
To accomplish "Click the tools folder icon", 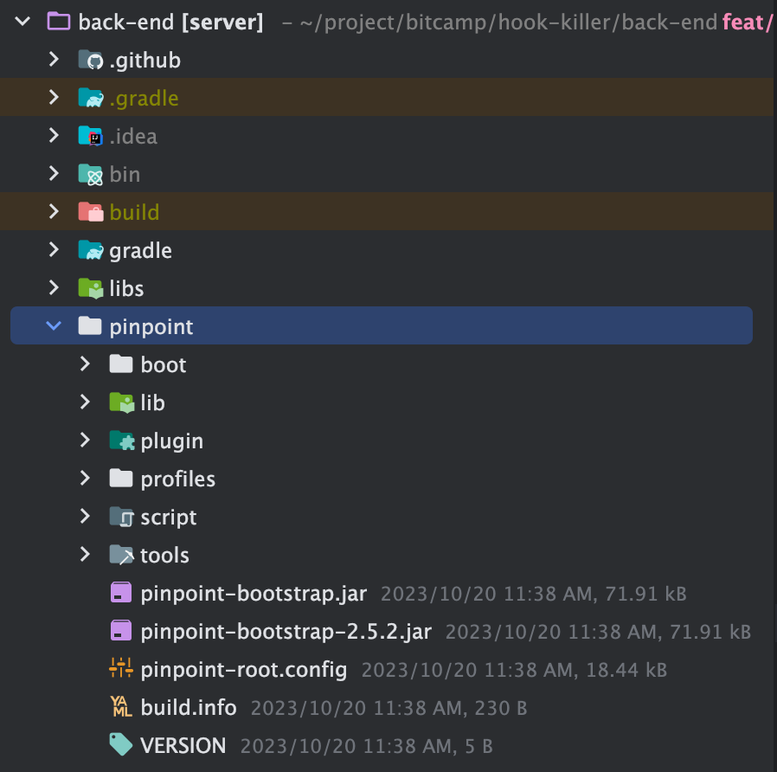I will pyautogui.click(x=122, y=555).
